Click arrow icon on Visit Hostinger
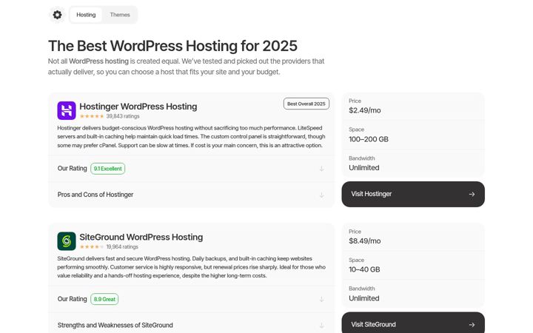The image size is (533, 333). click(472, 194)
